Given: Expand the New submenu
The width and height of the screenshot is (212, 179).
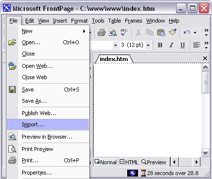Looking at the screenshot, I should [48, 31].
